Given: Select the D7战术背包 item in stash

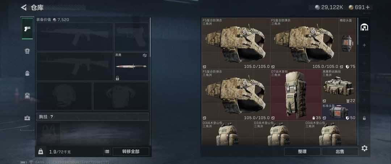Looking at the screenshot, I should (296, 95).
